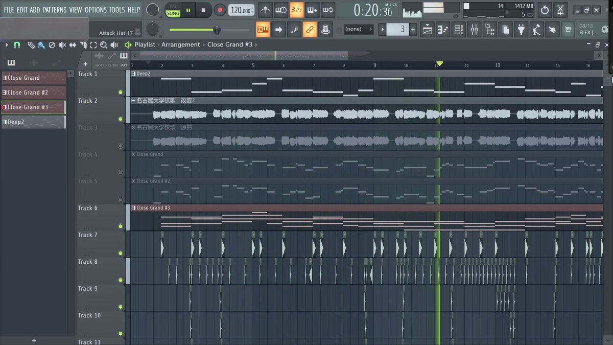Toggle typing keyboard to piano
Image resolution: width=613 pixels, height=345 pixels.
click(263, 30)
